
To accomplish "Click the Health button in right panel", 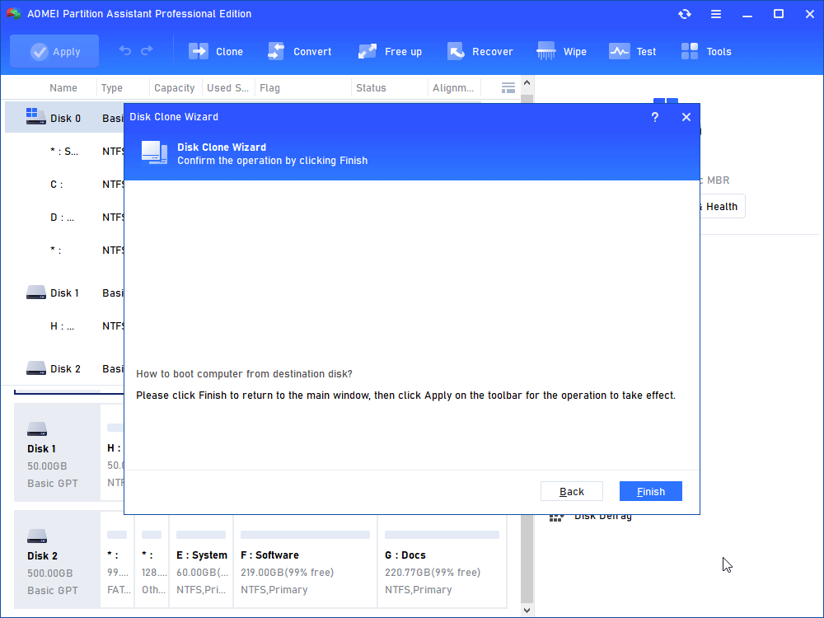I will (721, 207).
